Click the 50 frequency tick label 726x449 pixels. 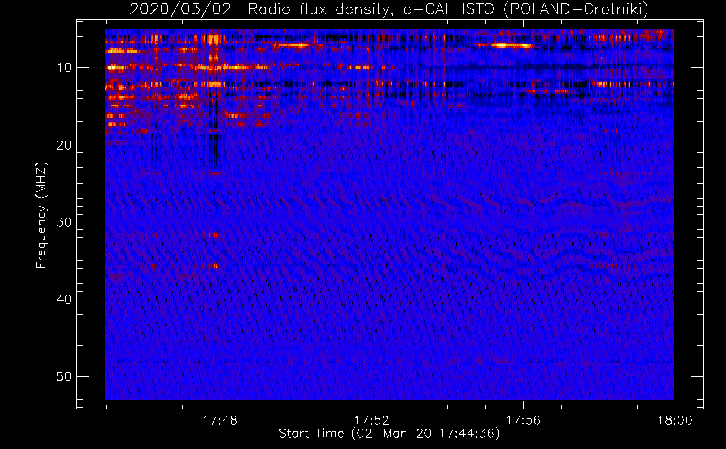[x=64, y=377]
